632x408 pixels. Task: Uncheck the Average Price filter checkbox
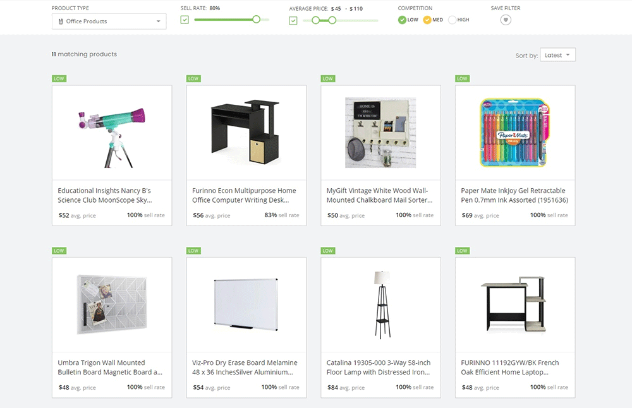pyautogui.click(x=293, y=20)
